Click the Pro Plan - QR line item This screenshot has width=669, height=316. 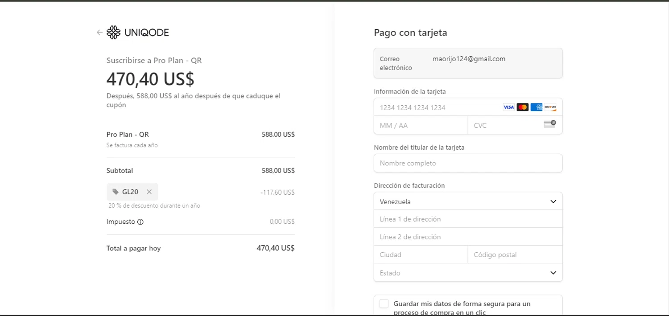click(x=128, y=135)
